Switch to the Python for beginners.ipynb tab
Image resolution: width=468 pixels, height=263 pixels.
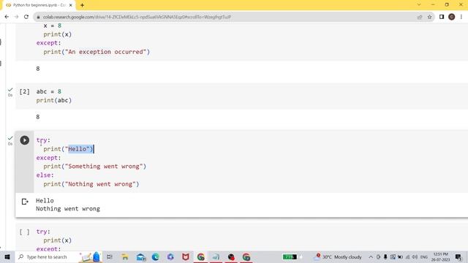pyautogui.click(x=39, y=5)
